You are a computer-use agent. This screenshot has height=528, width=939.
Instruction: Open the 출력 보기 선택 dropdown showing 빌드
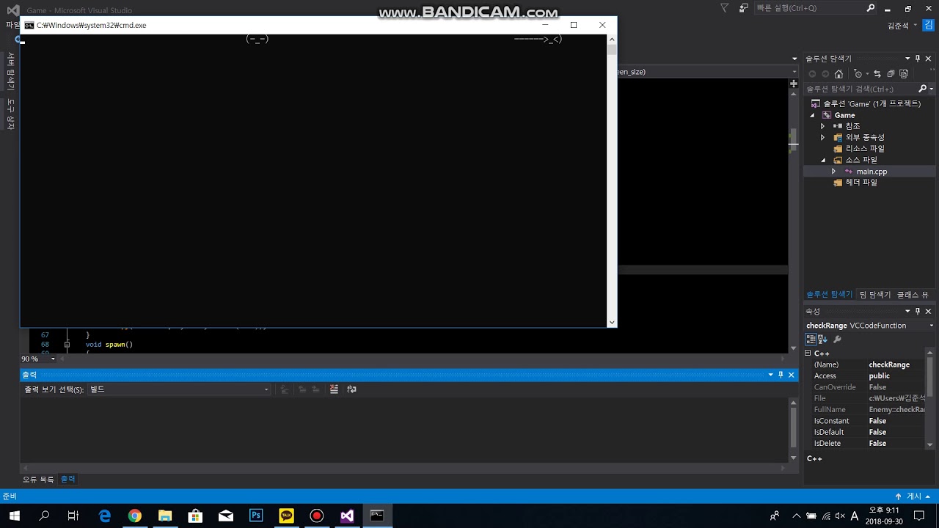179,389
